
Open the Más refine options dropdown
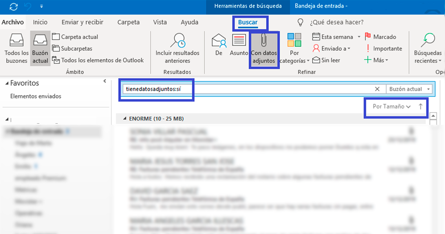pos(376,60)
